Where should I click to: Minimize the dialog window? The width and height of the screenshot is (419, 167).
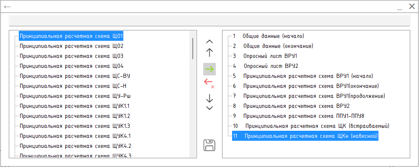click(x=399, y=7)
